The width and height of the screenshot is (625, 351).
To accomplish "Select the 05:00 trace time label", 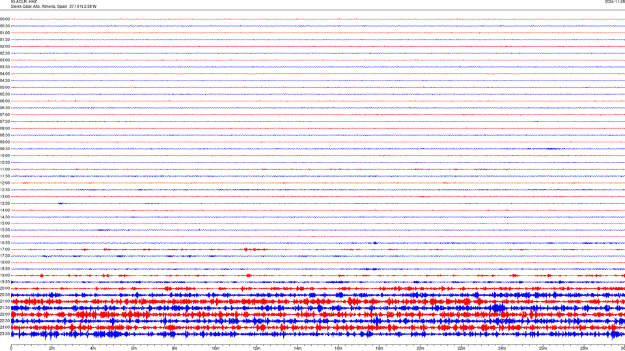I will [x=5, y=87].
